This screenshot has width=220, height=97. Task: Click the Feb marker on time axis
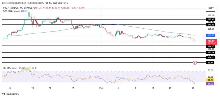101,88
